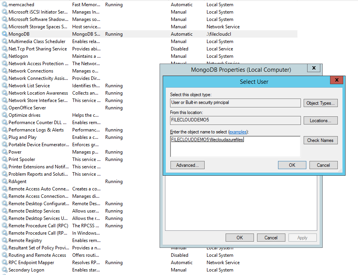Click the Secondary Logon service icon
Viewport: 358px width, 275px height.
click(x=5, y=270)
